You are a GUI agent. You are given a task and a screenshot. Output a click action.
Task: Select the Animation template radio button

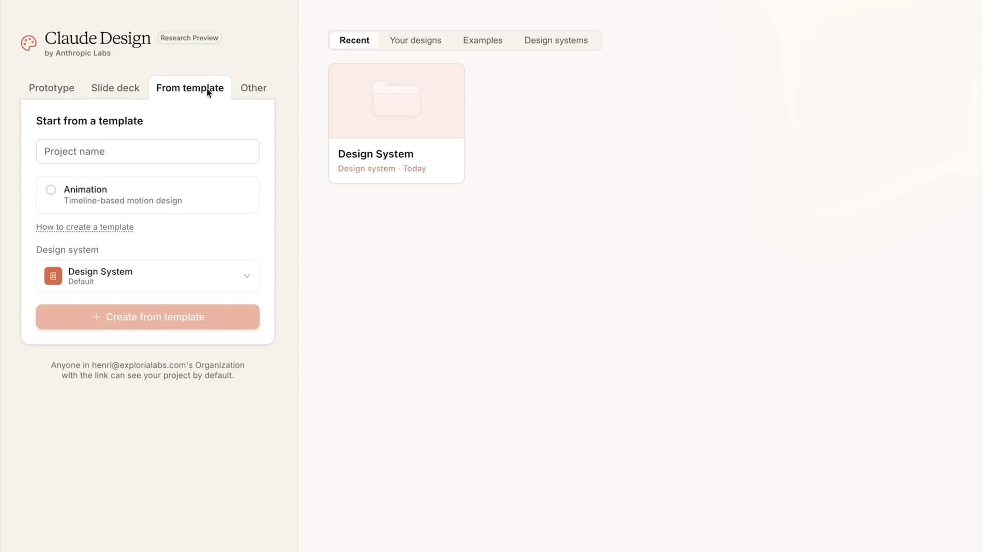click(51, 190)
